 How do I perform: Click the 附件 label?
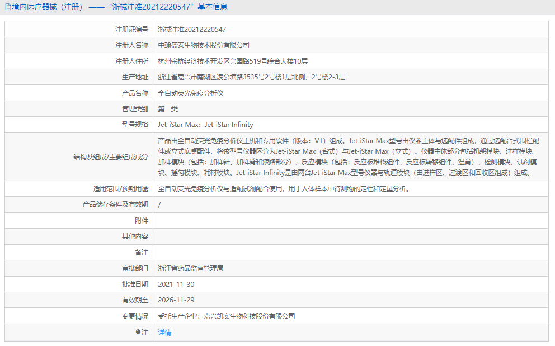coord(142,220)
